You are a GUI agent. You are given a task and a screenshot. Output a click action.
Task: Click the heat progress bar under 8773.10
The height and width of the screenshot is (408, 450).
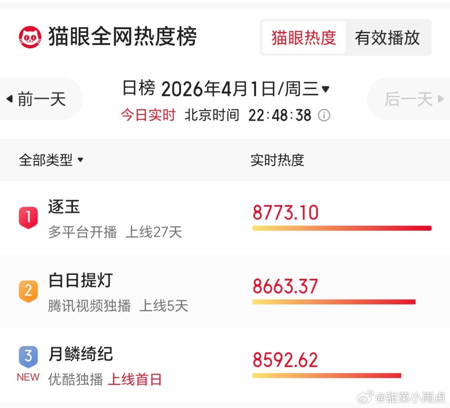click(342, 228)
